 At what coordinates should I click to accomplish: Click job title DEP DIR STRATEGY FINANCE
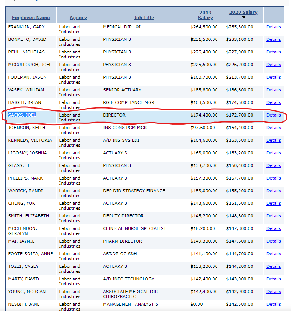click(x=134, y=191)
